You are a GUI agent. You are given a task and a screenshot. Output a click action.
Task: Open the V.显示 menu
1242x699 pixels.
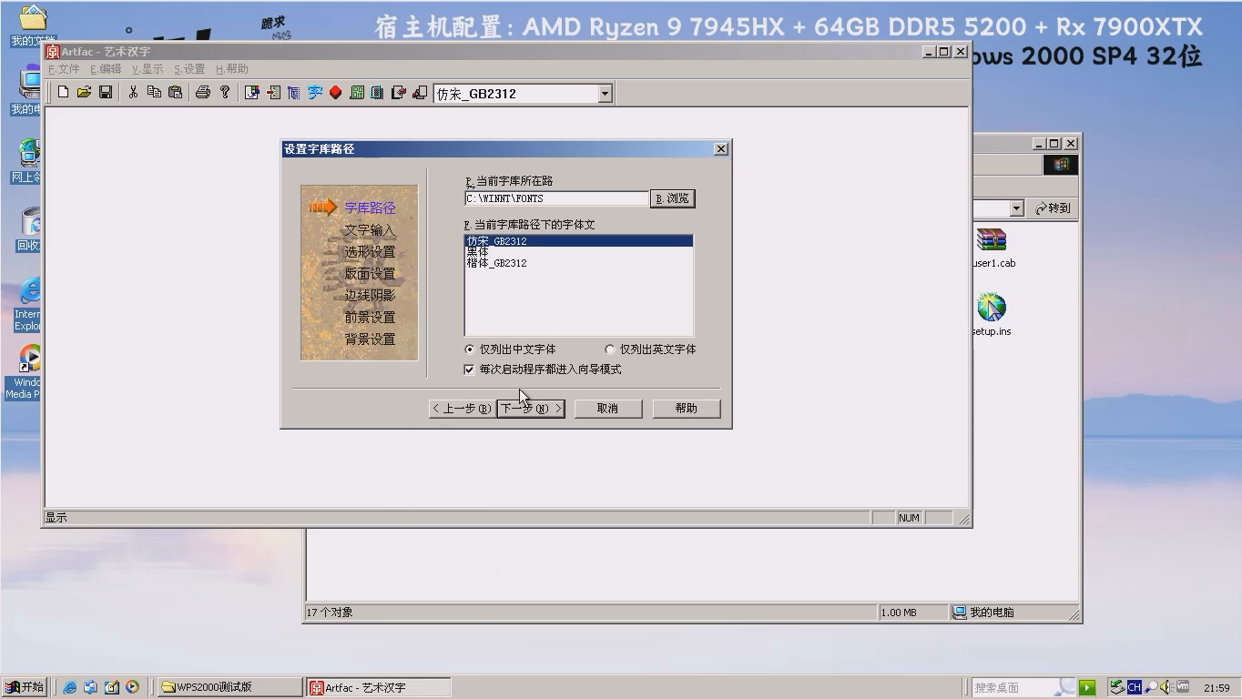pyautogui.click(x=148, y=69)
